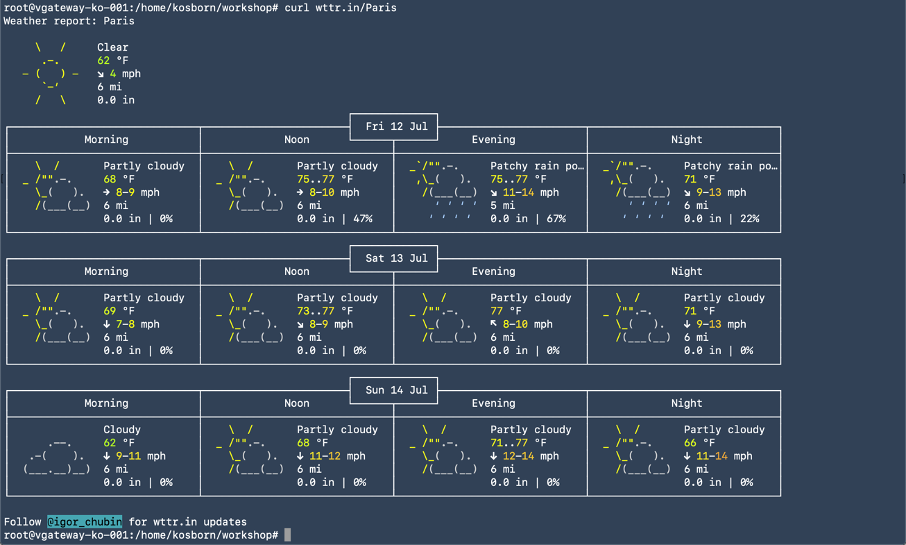
Task: Click the terminal cursor at the bottom prompt
Action: pyautogui.click(x=287, y=535)
